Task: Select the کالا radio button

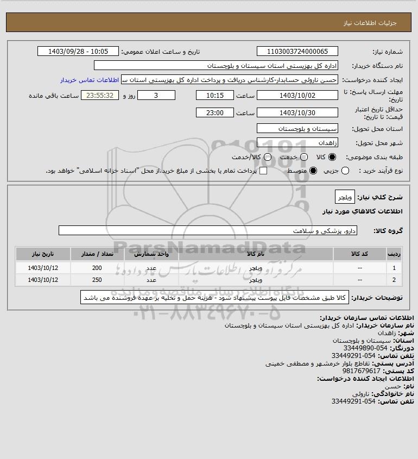Action: coord(332,157)
